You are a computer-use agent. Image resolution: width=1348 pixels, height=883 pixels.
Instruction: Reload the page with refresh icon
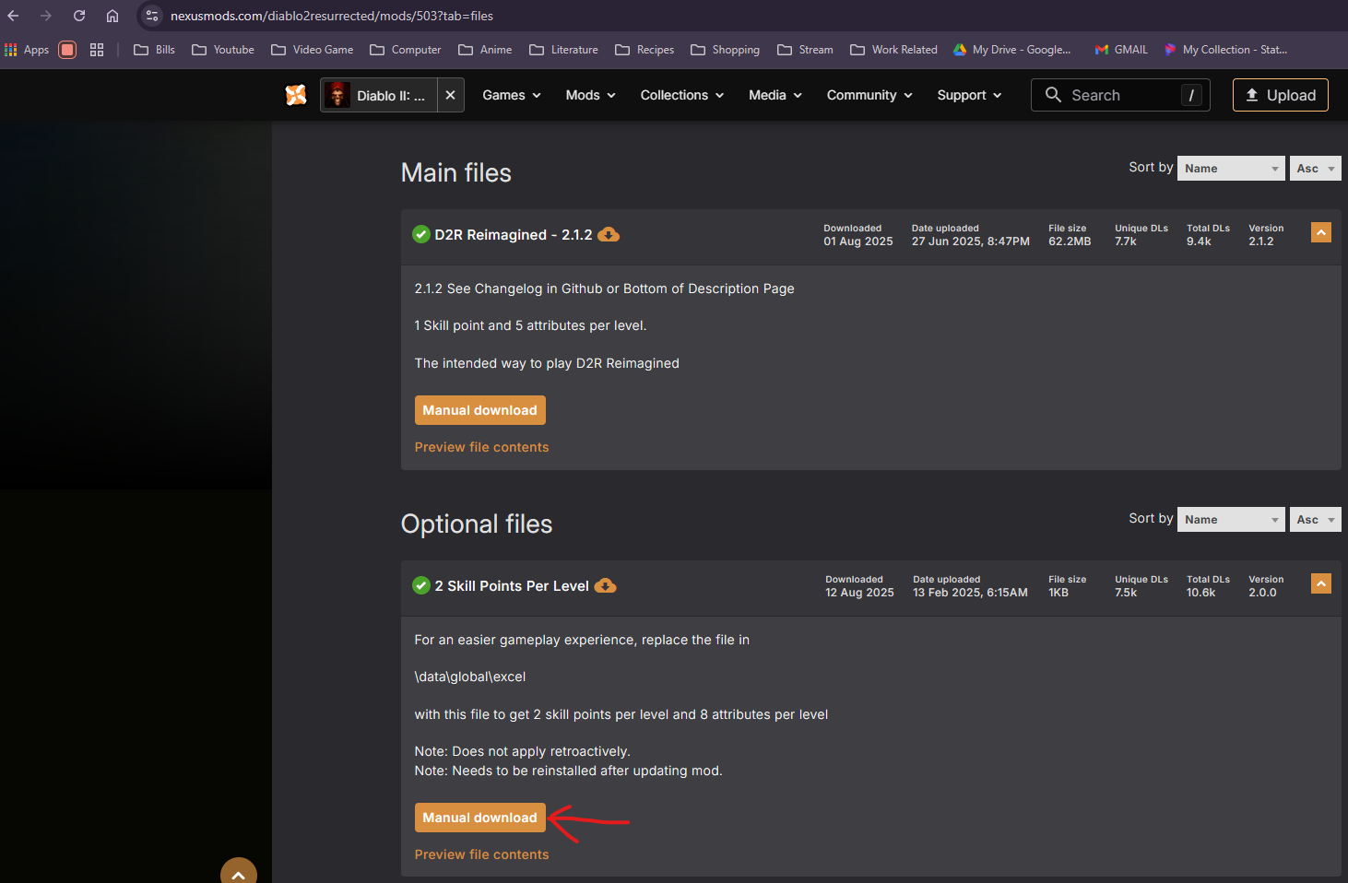tap(79, 16)
